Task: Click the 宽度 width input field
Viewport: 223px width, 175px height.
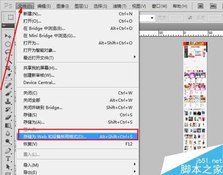Action: coord(176,18)
